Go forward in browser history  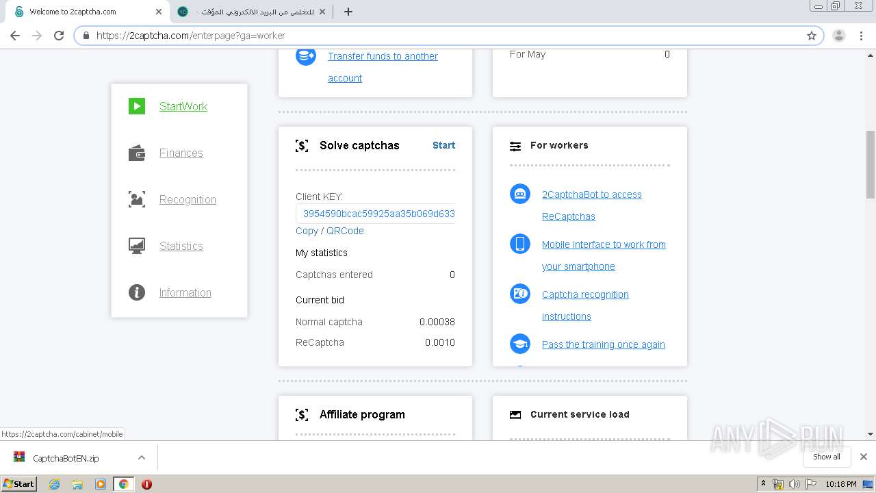pos(37,36)
